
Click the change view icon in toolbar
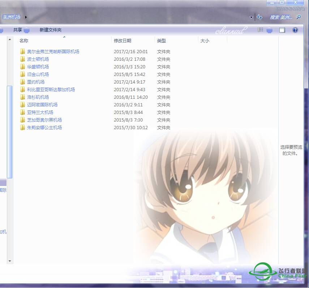tap(261, 30)
